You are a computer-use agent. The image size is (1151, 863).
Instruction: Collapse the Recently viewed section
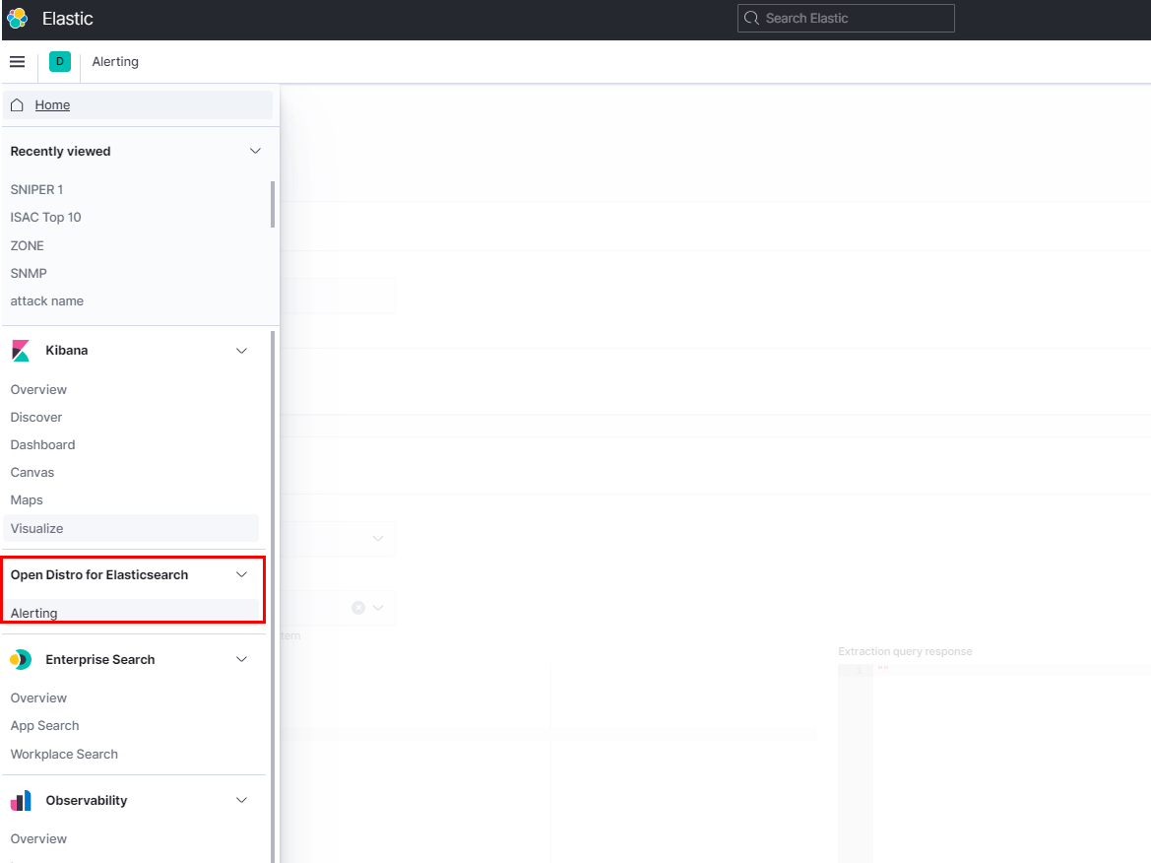255,152
